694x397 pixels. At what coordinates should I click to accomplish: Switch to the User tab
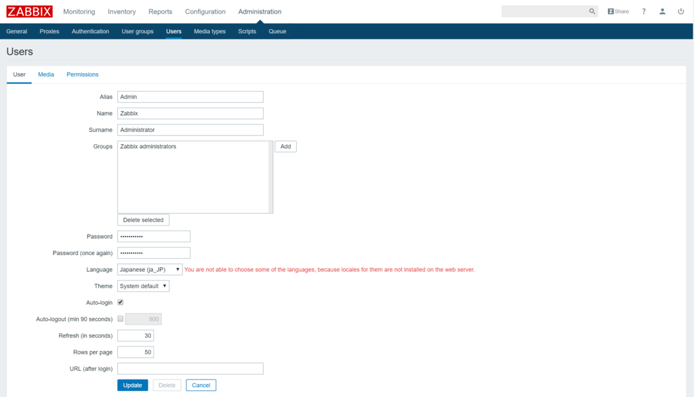tap(19, 74)
